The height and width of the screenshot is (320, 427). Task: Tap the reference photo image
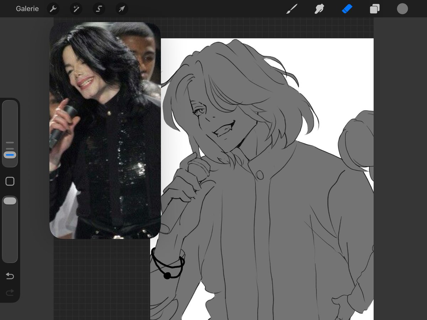tap(105, 130)
